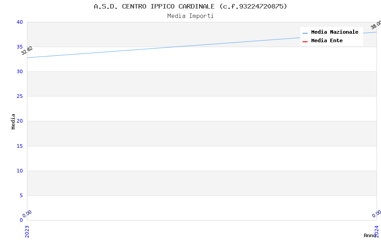Click the 0.00 data label above 2023
381x247 pixels.
click(x=27, y=214)
